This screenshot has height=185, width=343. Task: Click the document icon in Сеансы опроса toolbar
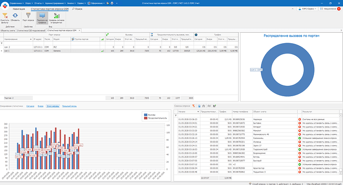pos(199,106)
